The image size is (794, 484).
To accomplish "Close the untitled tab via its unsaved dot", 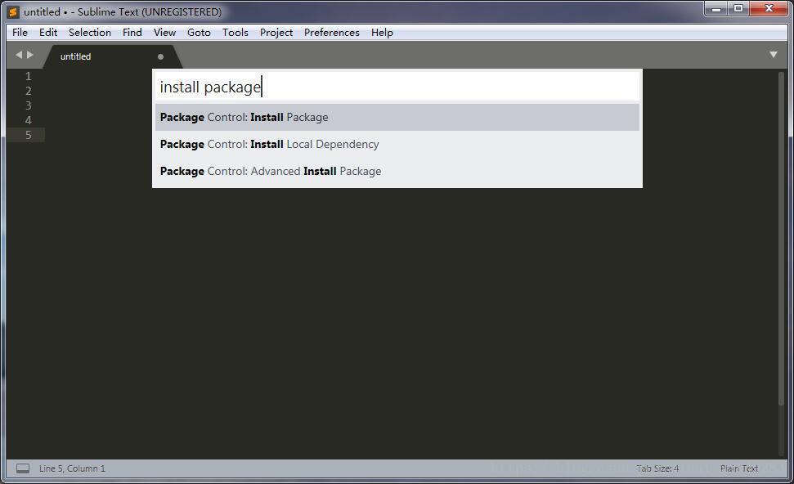I will pos(160,56).
